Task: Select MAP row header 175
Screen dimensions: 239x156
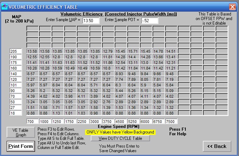Action: pos(16,63)
